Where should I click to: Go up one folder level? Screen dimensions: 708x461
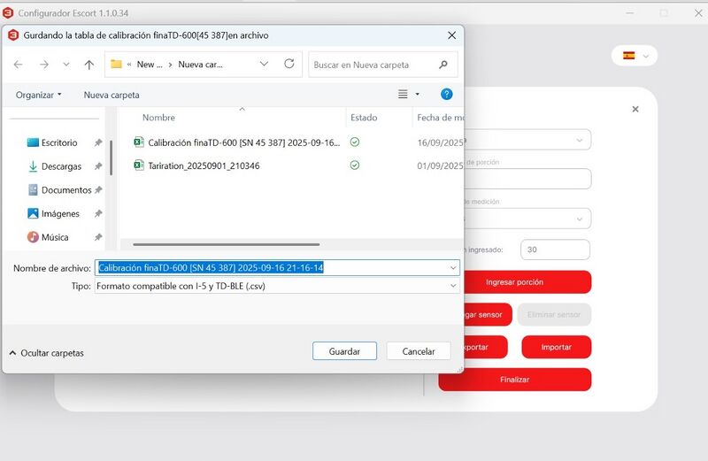[x=89, y=65]
